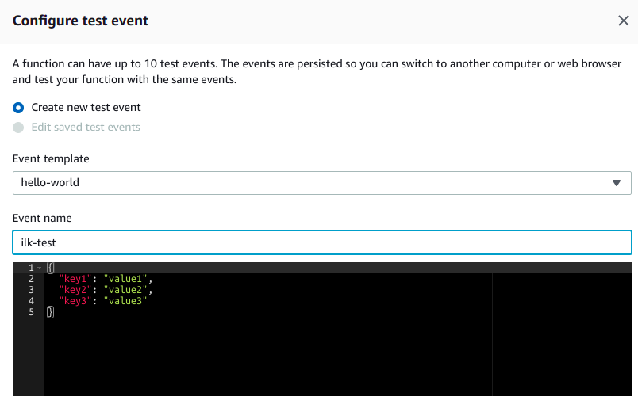This screenshot has width=638, height=396.
Task: Place cursor on the "key3" key text
Action: tap(75, 301)
